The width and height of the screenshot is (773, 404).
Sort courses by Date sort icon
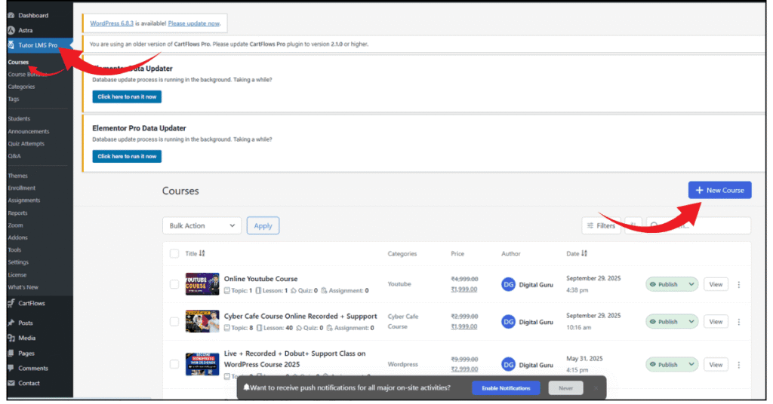pos(584,254)
